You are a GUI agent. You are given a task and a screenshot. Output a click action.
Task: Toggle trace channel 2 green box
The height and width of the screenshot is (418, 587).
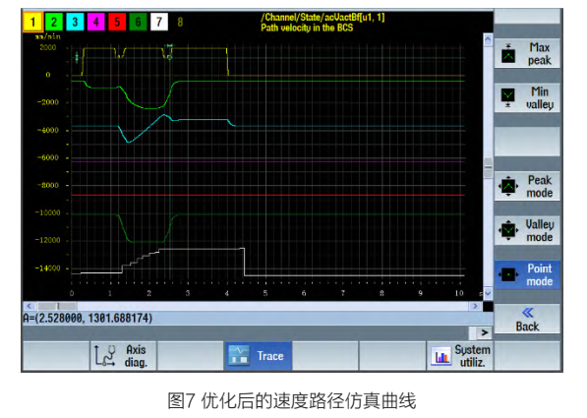coord(54,22)
